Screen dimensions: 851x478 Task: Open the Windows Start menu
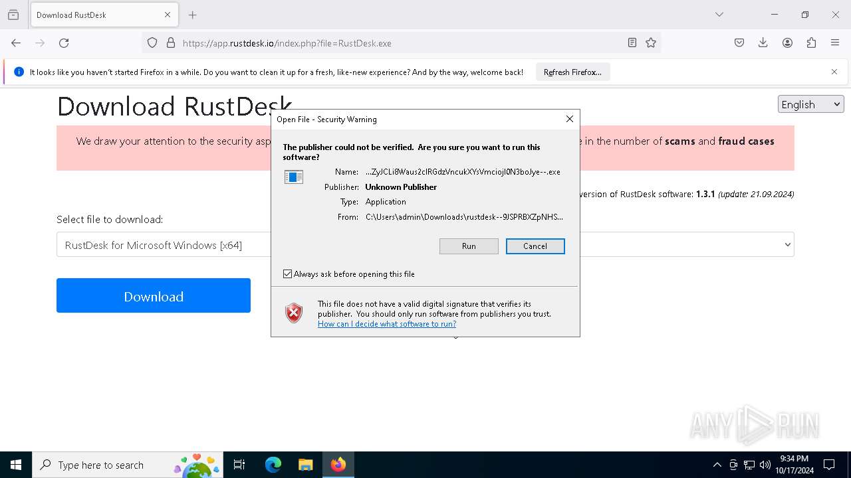(16, 465)
